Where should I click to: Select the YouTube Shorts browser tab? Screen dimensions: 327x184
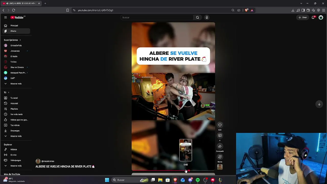point(21,3)
